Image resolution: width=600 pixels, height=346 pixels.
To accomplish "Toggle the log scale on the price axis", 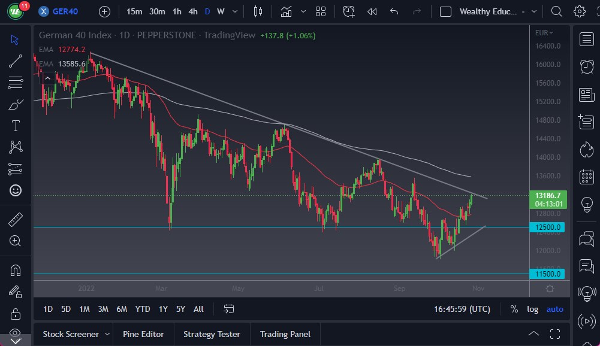I will (533, 309).
